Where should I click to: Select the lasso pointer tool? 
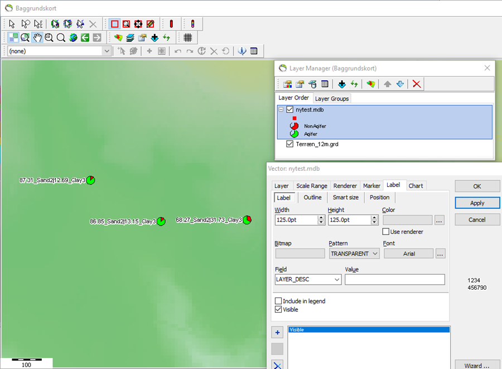(25, 24)
